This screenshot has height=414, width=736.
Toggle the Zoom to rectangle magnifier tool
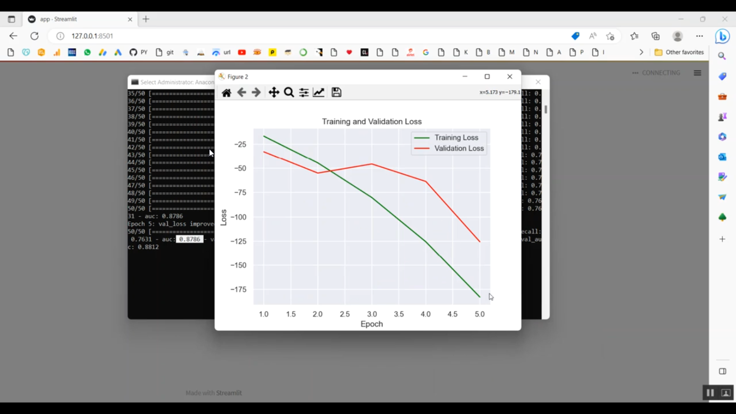tap(289, 93)
